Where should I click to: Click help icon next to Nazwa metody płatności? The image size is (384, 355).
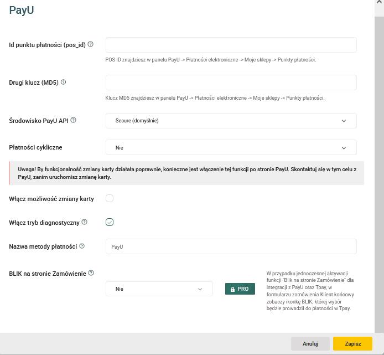[x=82, y=246]
